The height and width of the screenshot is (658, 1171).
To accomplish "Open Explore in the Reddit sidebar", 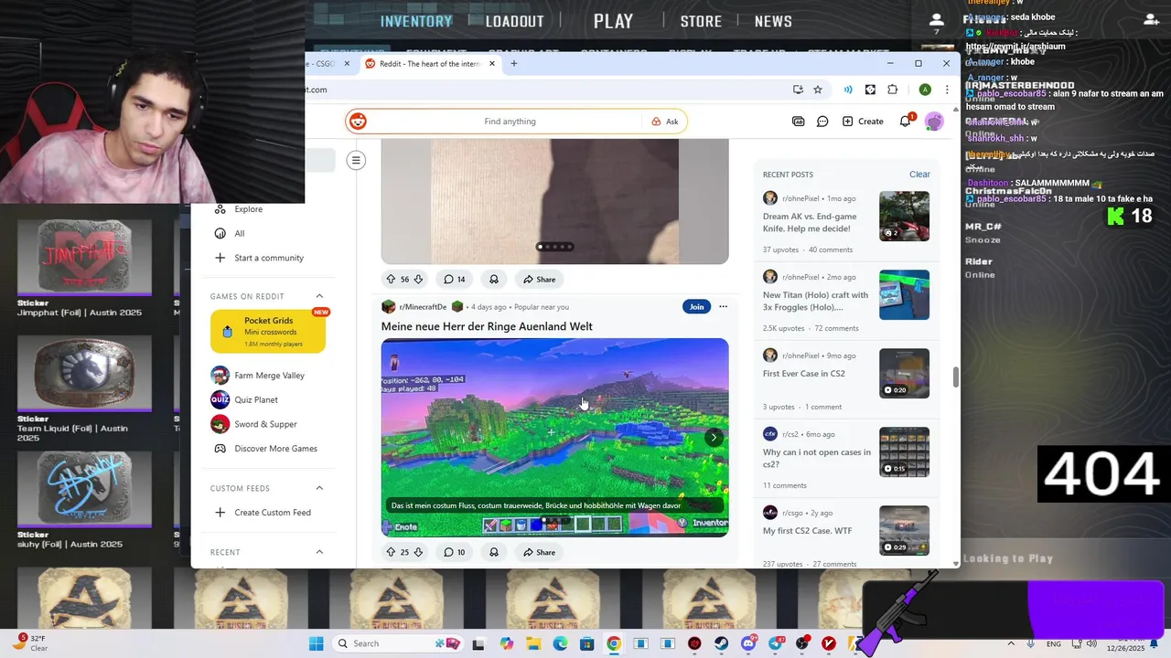I will (248, 209).
